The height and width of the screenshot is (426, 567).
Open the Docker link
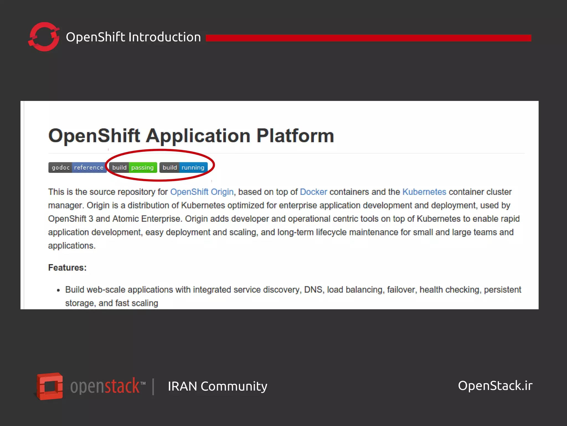click(313, 192)
